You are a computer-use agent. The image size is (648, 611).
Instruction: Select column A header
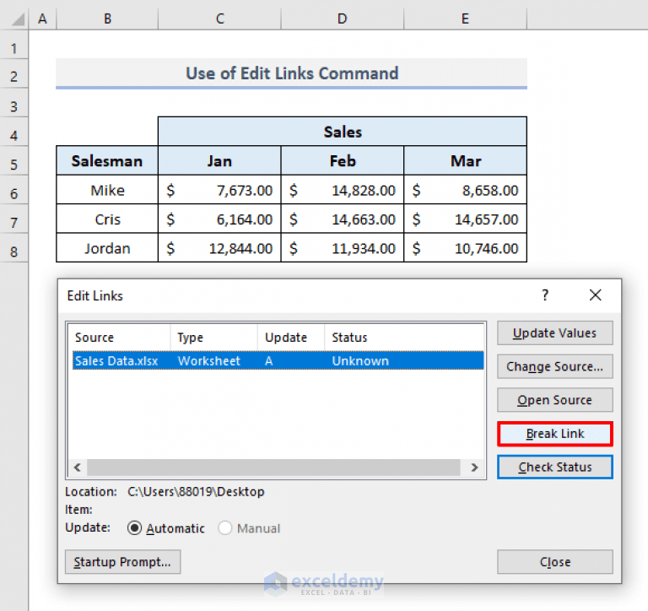[42, 19]
